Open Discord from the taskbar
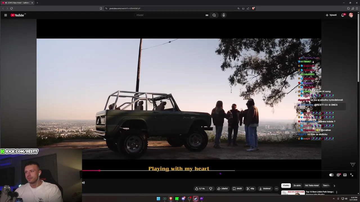This screenshot has width=360, height=202. 183,199
